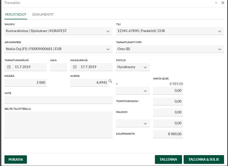Click the magnifier icon next to Kurssi
This screenshot has height=166, width=228.
pos(111,81)
